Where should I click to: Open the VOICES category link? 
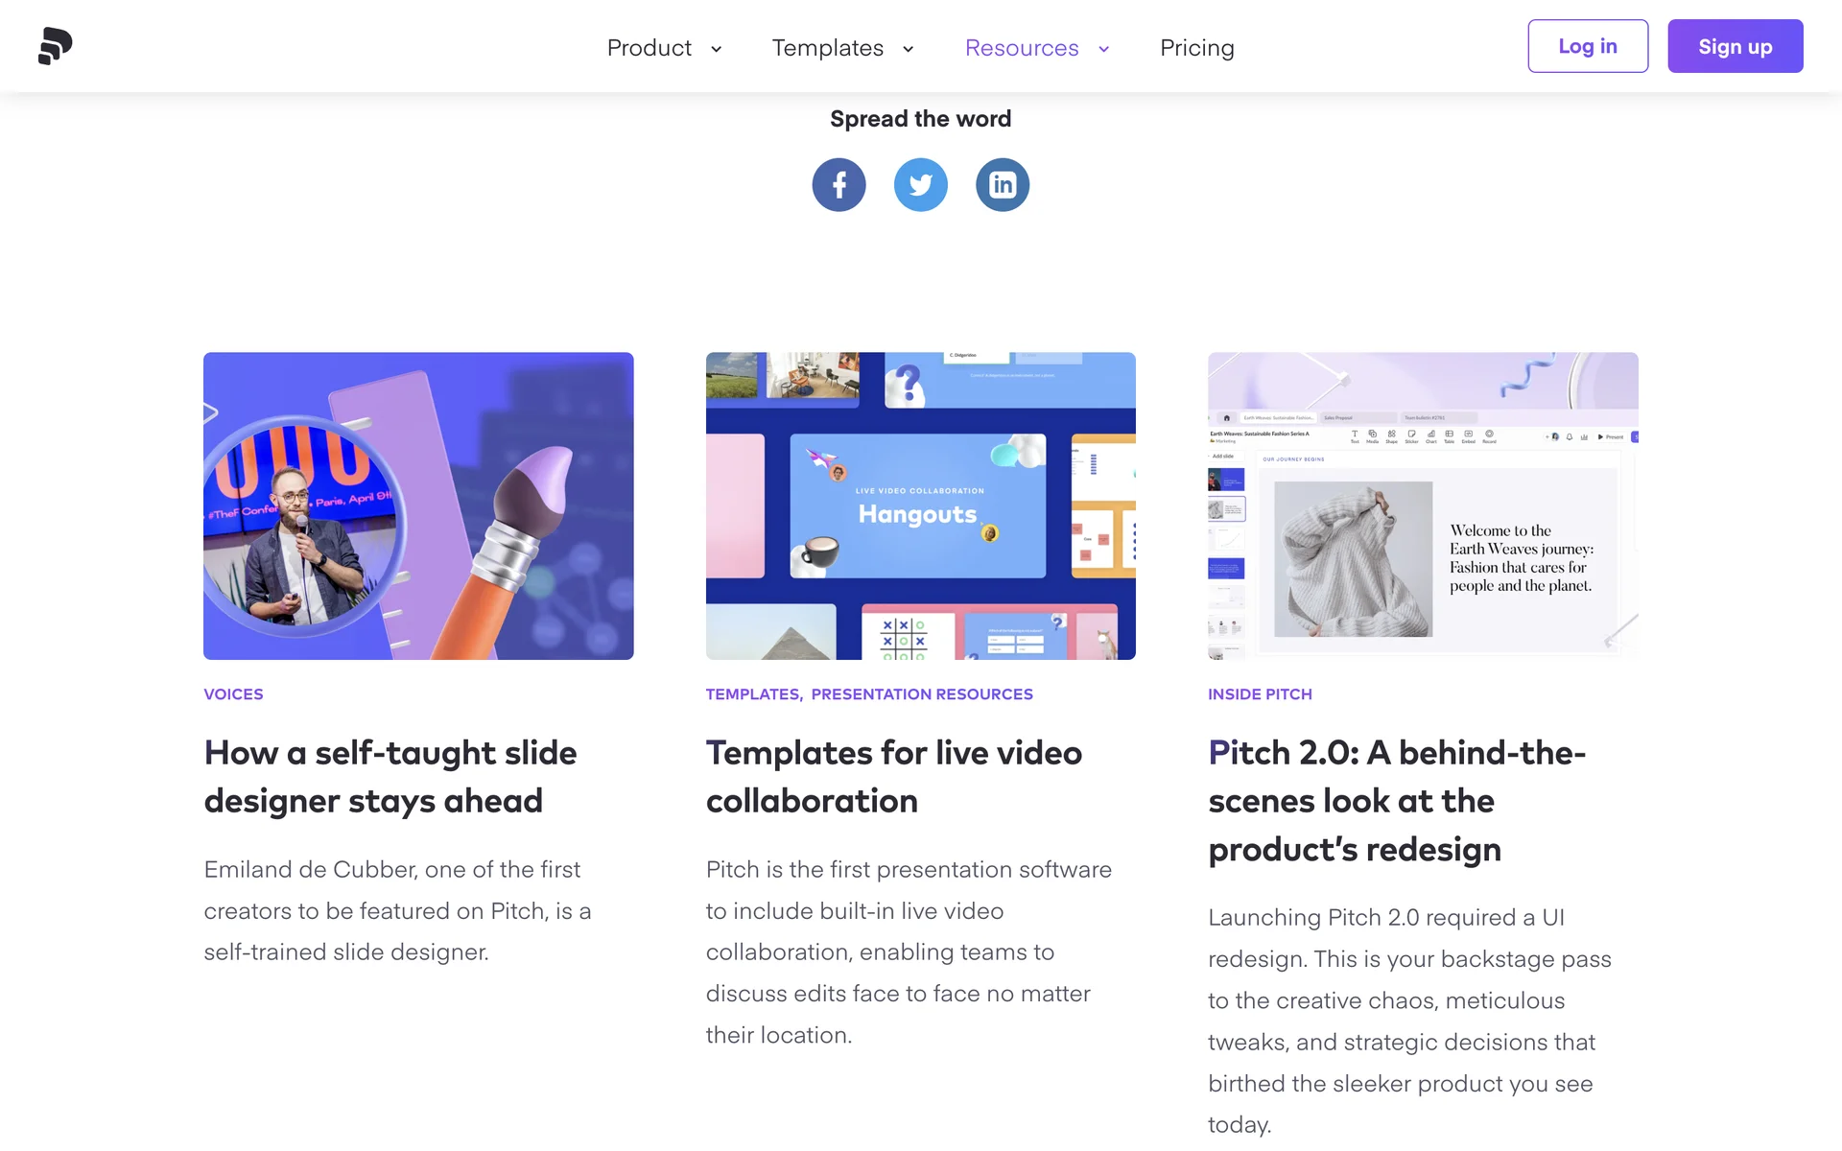coord(233,694)
